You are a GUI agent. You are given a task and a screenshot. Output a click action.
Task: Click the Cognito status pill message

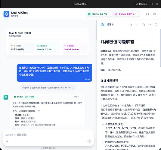(x=48, y=88)
